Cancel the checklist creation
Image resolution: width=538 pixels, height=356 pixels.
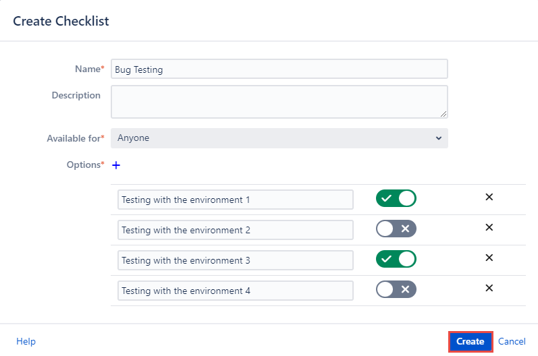[x=512, y=341]
